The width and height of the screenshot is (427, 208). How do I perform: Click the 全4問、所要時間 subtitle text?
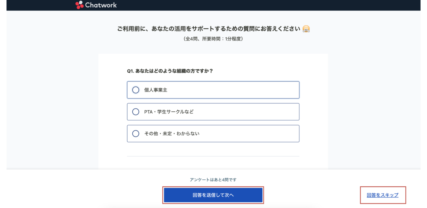coord(213,39)
